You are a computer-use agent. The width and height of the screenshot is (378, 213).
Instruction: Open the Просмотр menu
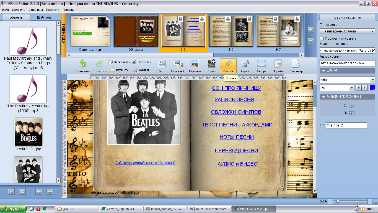[53, 10]
